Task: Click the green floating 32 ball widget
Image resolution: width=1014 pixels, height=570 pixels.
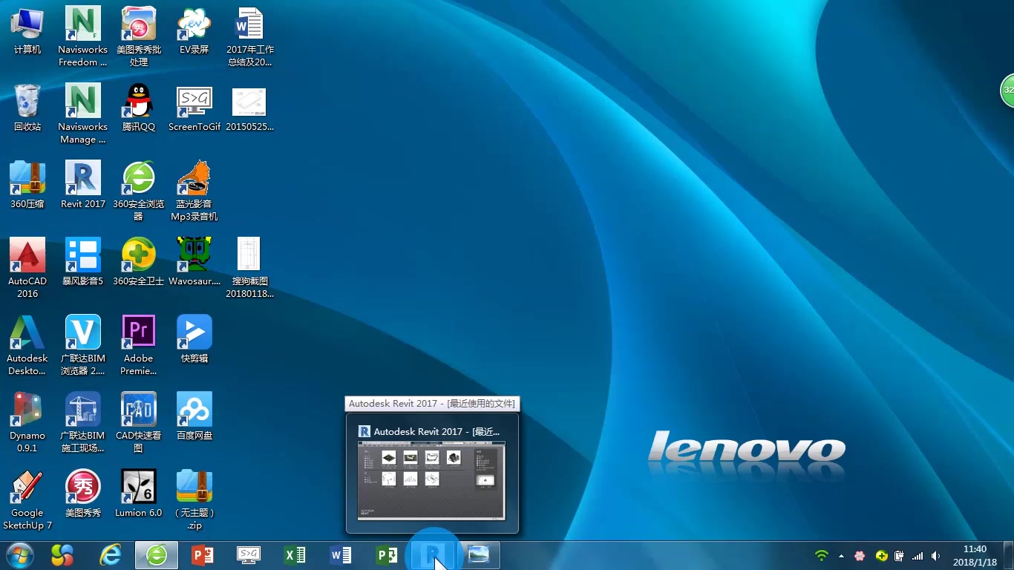Action: (x=1007, y=90)
